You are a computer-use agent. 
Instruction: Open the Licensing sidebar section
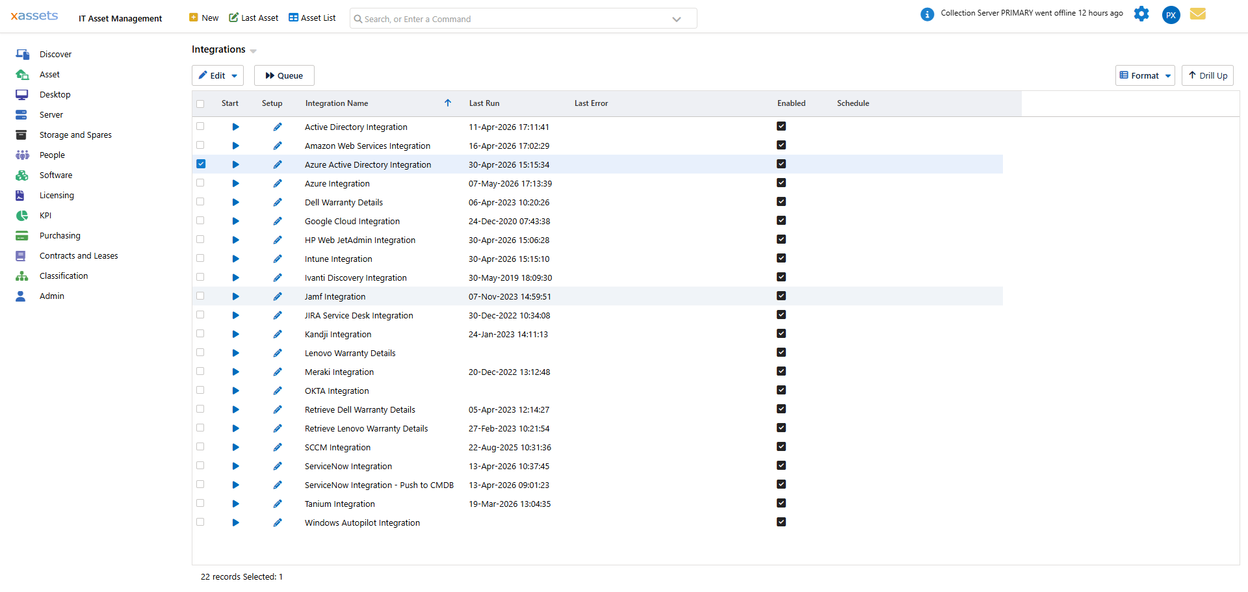tap(57, 196)
